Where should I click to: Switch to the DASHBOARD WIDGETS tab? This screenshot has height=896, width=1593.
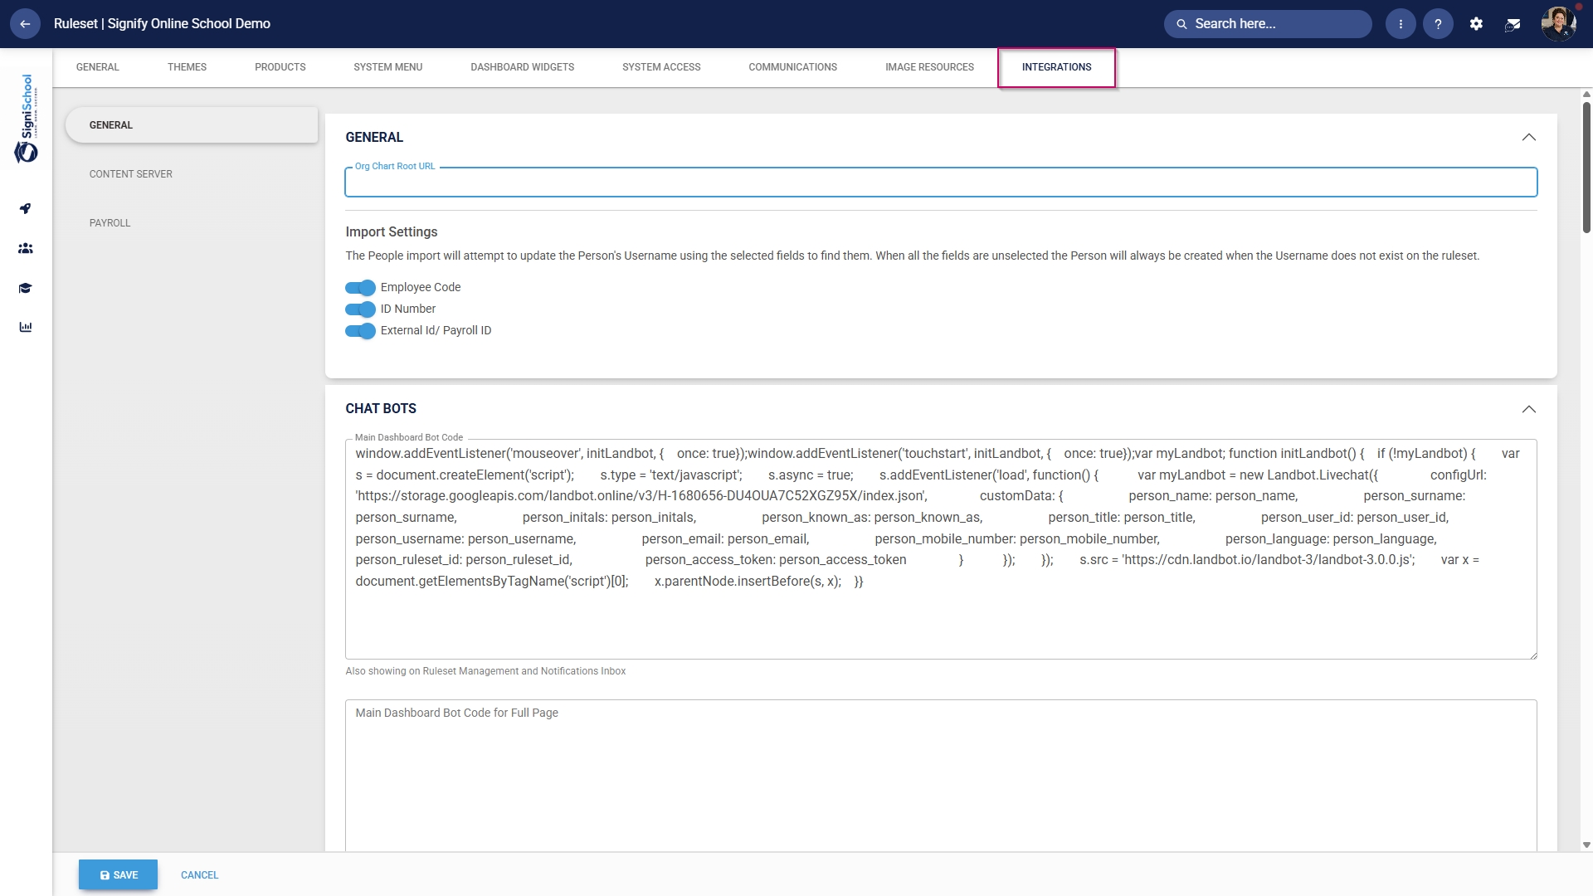[523, 67]
